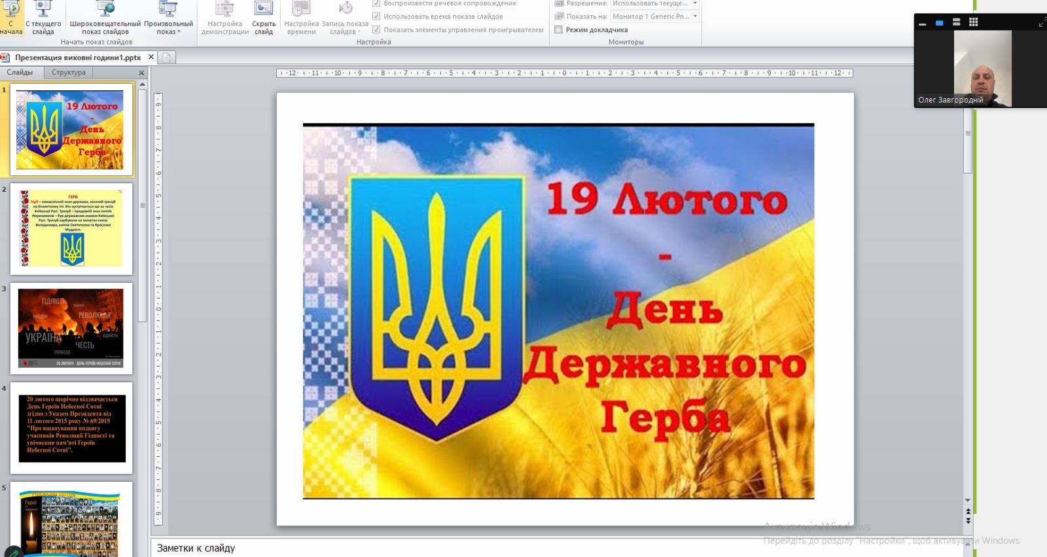Image resolution: width=1047 pixels, height=557 pixels.
Task: Select slide 3 thumbnail with fire image
Action: 71,328
